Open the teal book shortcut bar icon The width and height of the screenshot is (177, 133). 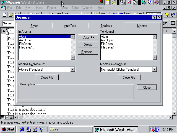(144, 2)
